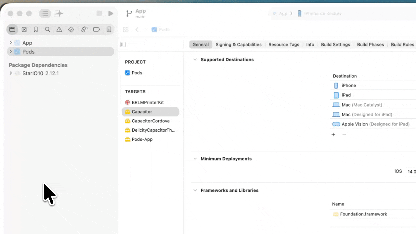Click the Run play button

click(x=111, y=13)
